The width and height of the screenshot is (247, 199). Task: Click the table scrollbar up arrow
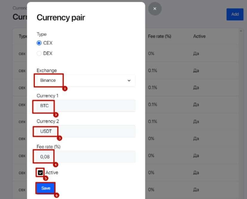point(241,31)
